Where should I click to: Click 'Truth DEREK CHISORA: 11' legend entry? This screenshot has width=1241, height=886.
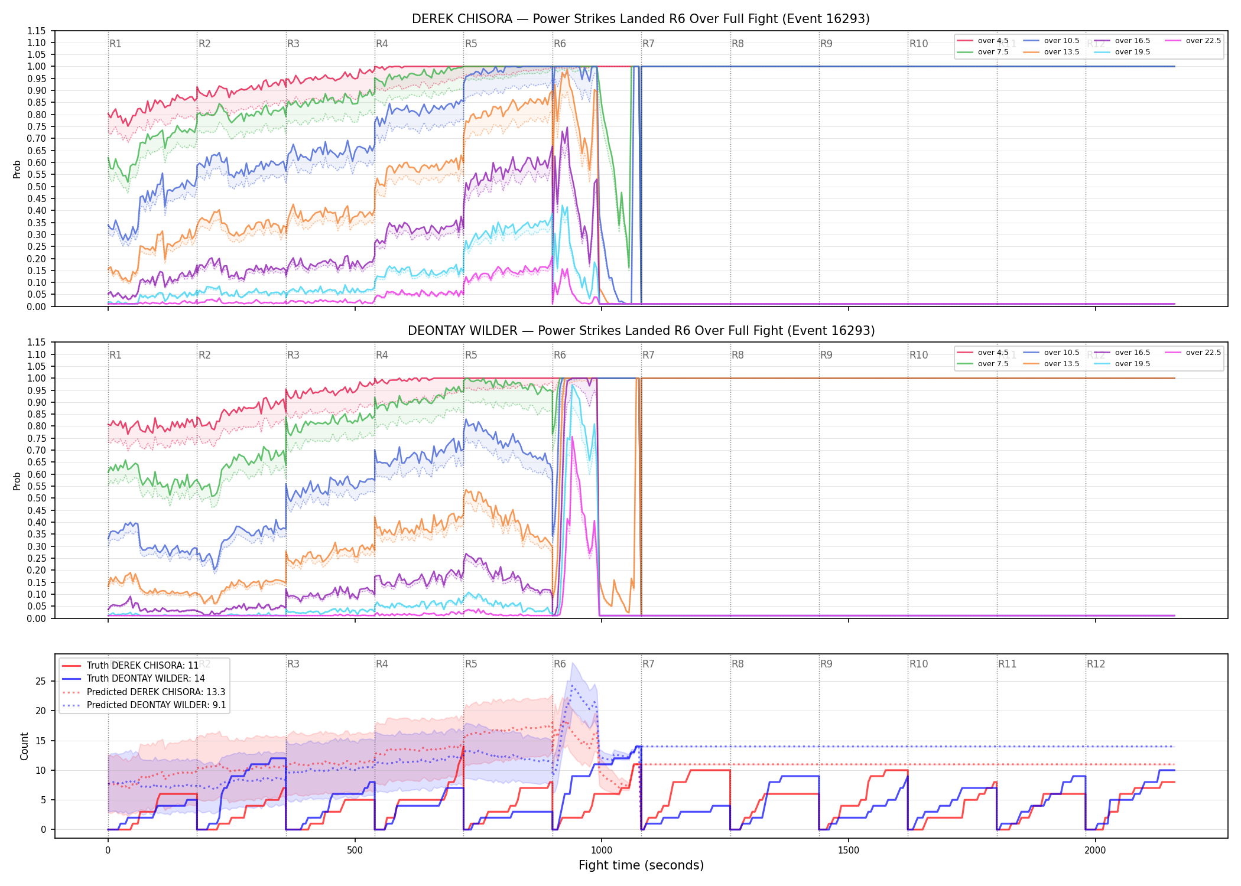tap(131, 666)
